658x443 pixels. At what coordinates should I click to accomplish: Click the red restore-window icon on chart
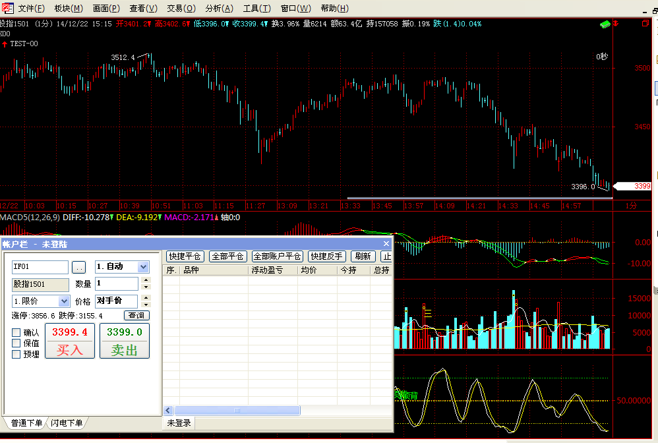pyautogui.click(x=645, y=24)
